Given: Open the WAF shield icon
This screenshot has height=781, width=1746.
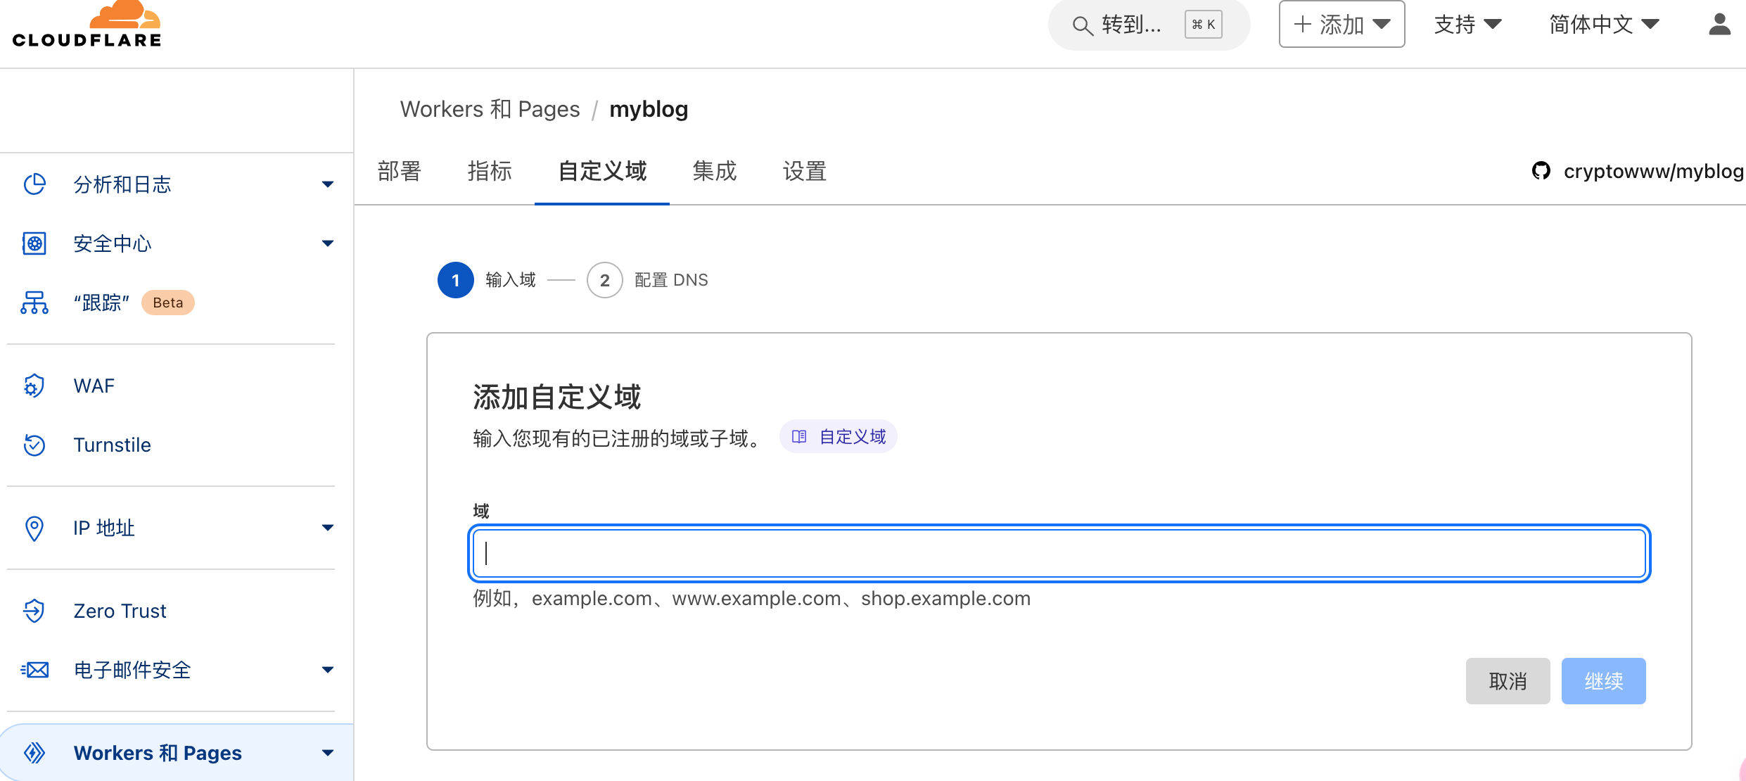Looking at the screenshot, I should point(34,386).
